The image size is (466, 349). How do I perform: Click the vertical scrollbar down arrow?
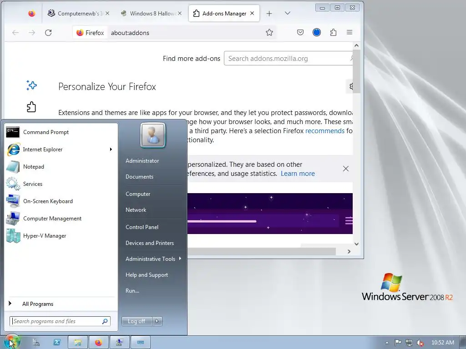click(357, 244)
